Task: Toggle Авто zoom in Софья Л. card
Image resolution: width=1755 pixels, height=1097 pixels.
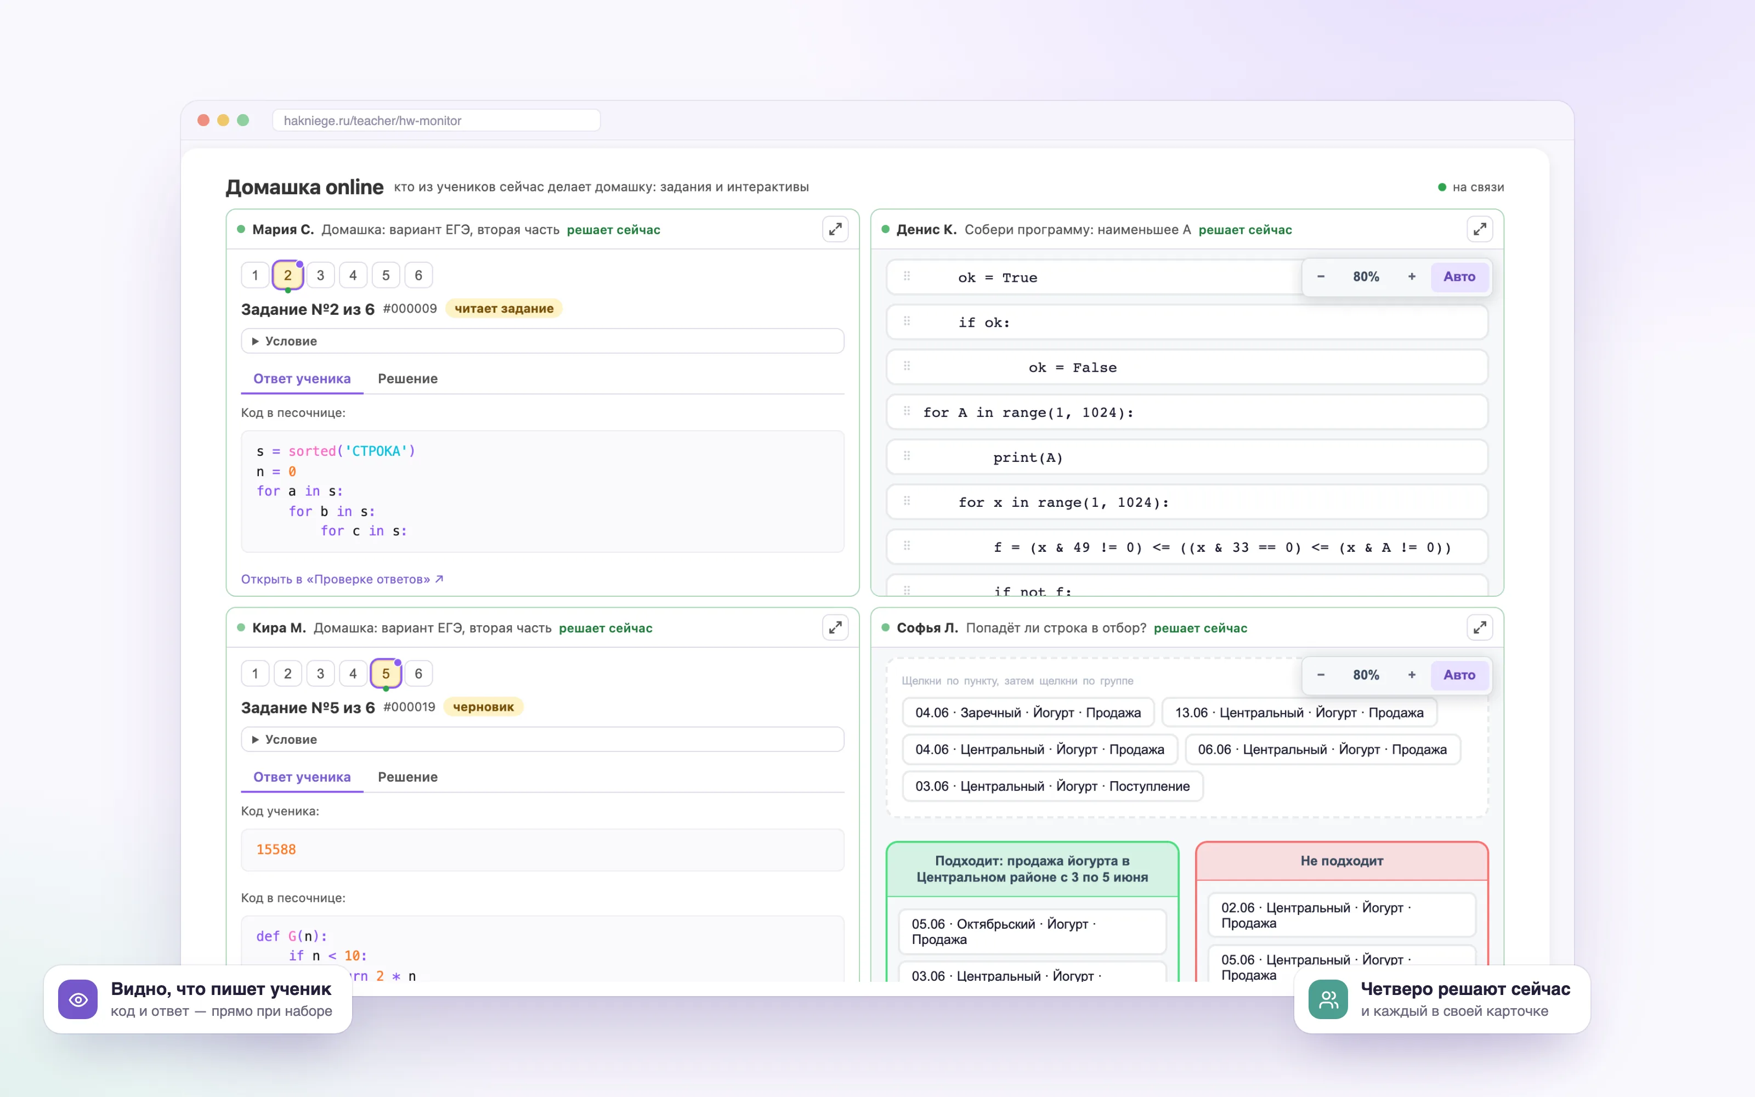Action: [1459, 675]
